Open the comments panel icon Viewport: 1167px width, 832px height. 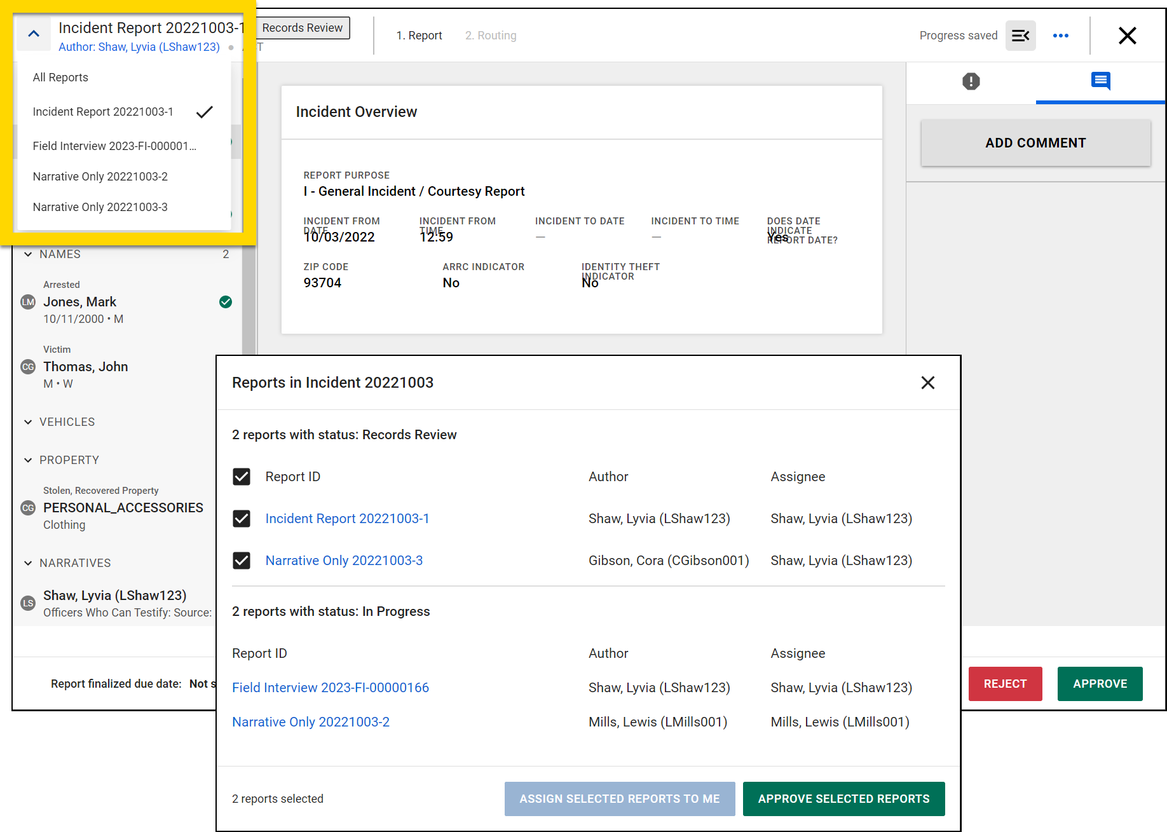point(1100,82)
